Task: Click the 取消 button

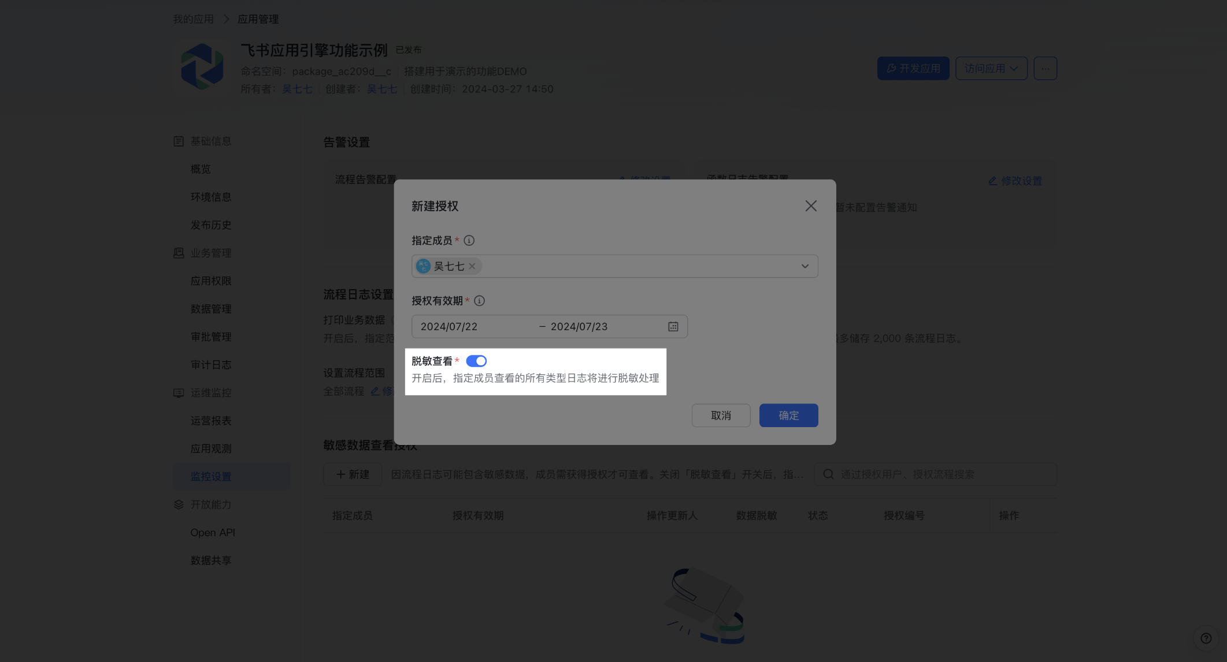Action: 721,416
